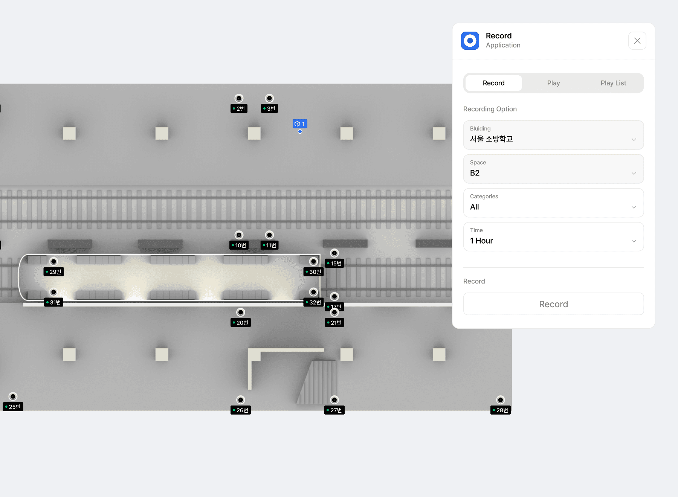Select camera 15번 near the train

pyautogui.click(x=334, y=253)
